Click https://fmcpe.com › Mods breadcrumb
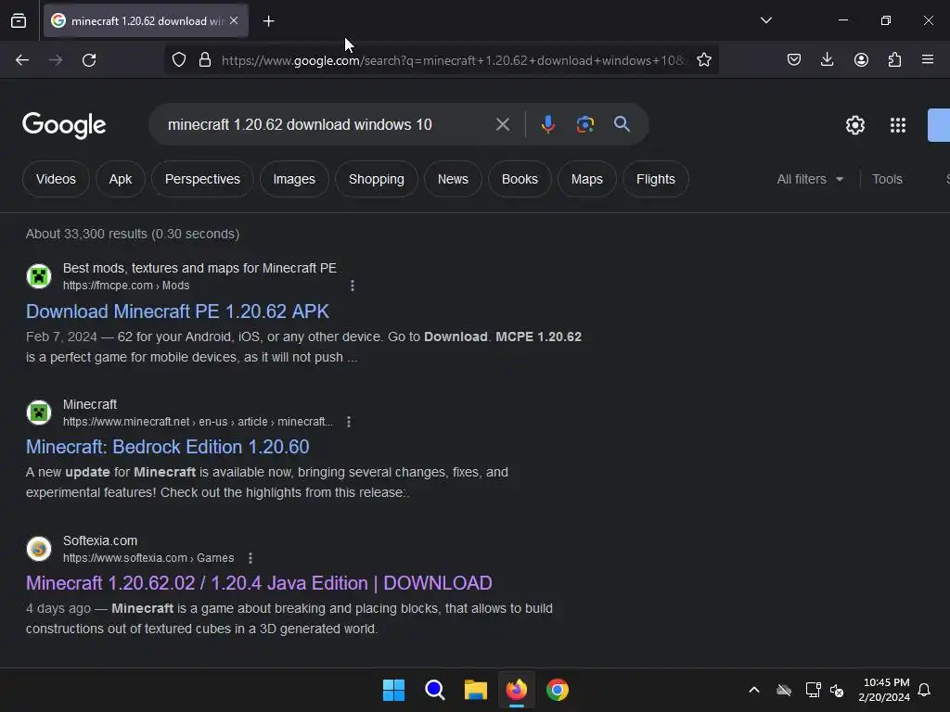Viewport: 950px width, 712px height. click(x=126, y=286)
